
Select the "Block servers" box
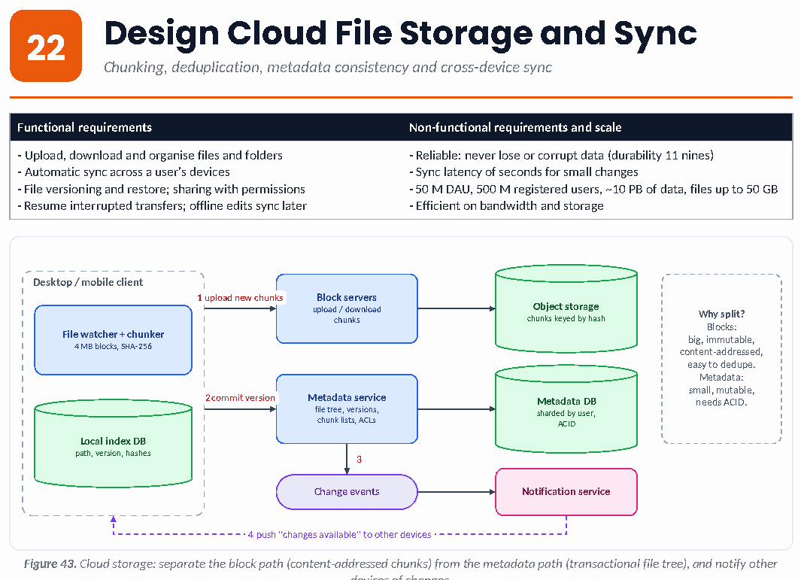tap(347, 308)
